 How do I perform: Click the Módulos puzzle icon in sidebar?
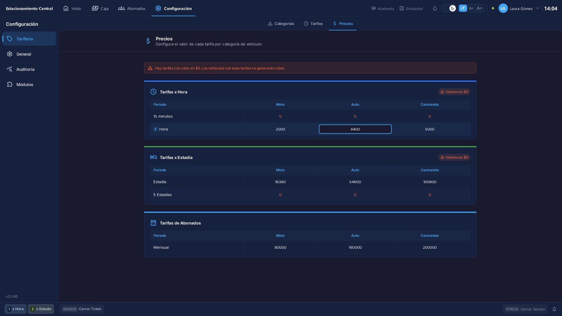pos(9,84)
